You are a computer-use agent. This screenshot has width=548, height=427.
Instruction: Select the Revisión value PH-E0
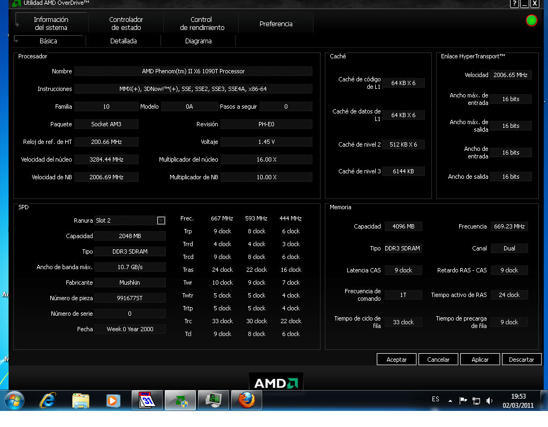point(267,124)
